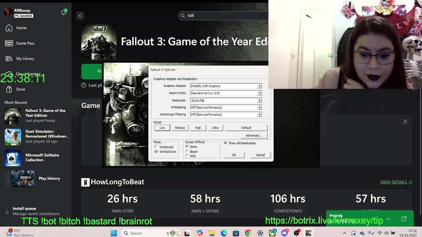The width and height of the screenshot is (422, 237).
Task: Open Goat Simulator: Remastered recent entry
Action: [x=36, y=136]
